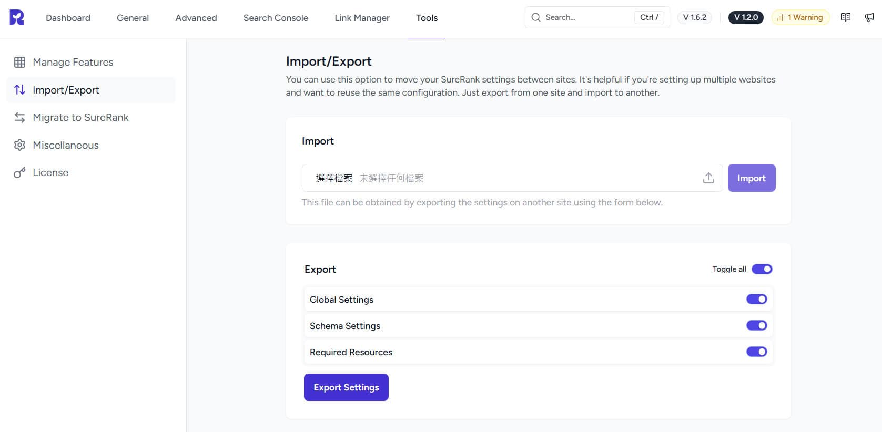Image resolution: width=882 pixels, height=432 pixels.
Task: Open Manage Features in sidebar
Action: click(91, 62)
